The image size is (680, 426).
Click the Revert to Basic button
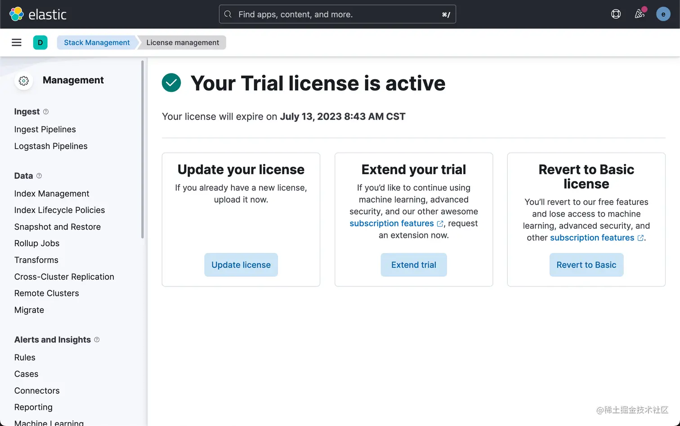[x=586, y=265]
